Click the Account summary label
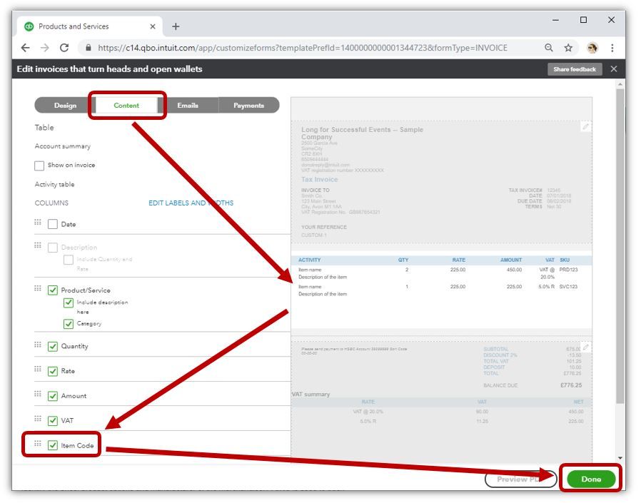This screenshot has width=641, height=503. [x=63, y=146]
